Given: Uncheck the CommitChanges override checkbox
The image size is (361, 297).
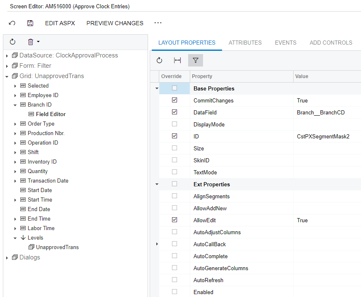Looking at the screenshot, I should click(x=175, y=100).
